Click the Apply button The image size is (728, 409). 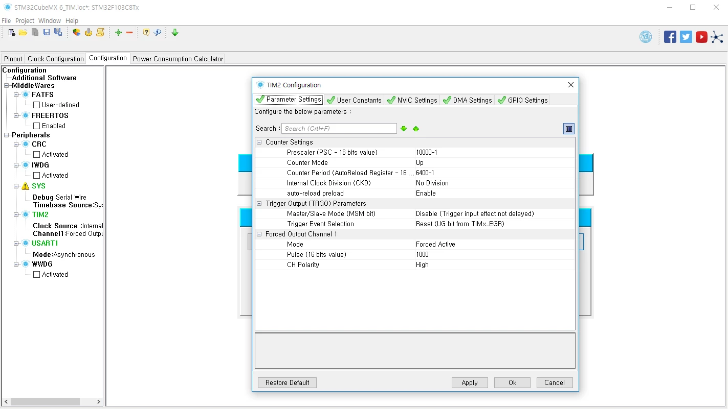point(470,383)
